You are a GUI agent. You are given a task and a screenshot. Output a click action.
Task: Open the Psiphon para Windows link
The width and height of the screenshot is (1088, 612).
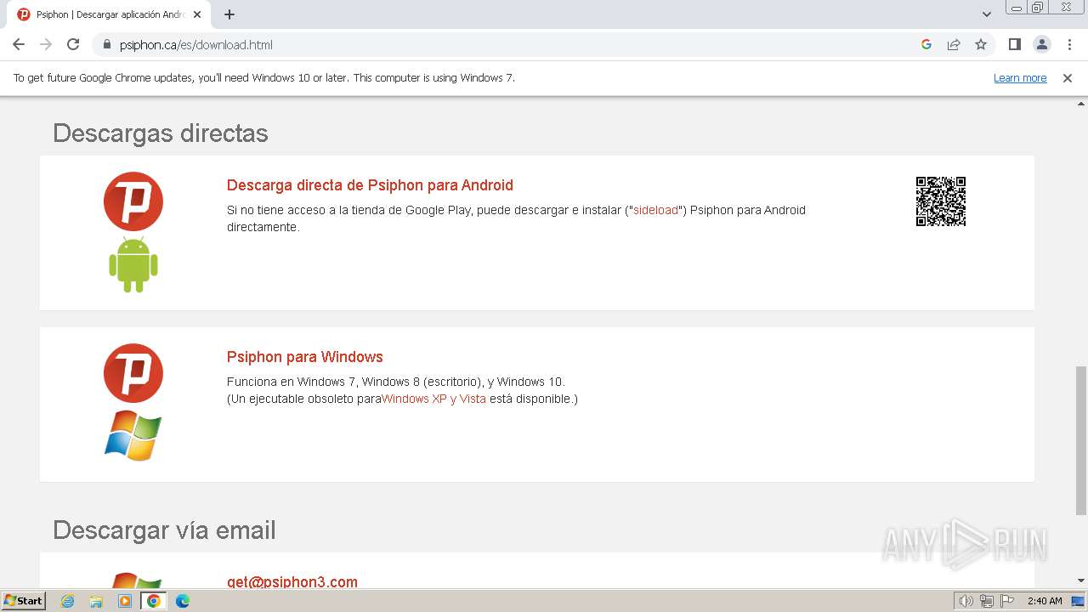pyautogui.click(x=305, y=357)
